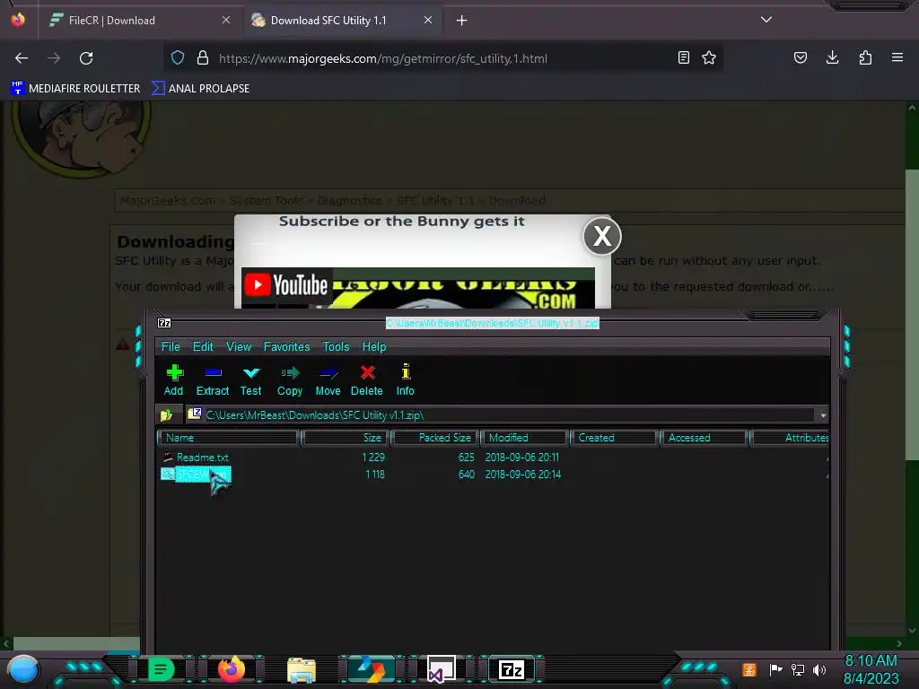
Task: Sort files by Accessed column
Action: coord(704,438)
